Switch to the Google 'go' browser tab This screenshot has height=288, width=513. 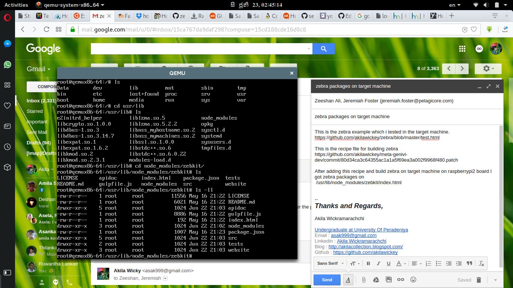tap(363, 16)
